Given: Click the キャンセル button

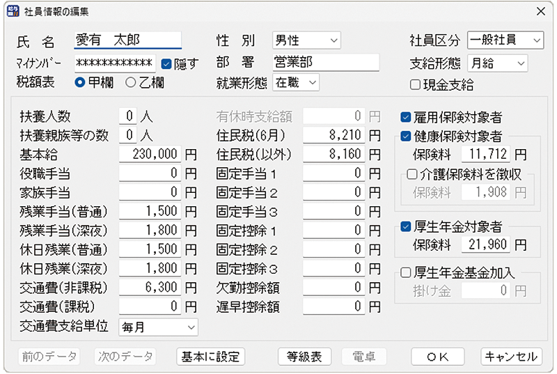Looking at the screenshot, I should click(x=511, y=357).
